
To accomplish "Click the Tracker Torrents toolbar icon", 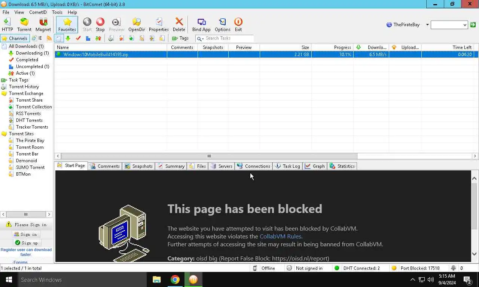I will click(162, 38).
